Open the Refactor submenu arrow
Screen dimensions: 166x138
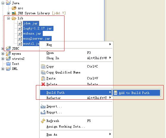coord(110,98)
